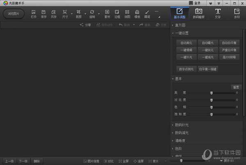Image resolution: width=246 pixels, height=165 pixels.
Task: Go to 下一张 (Next image)
Action: pos(23,161)
